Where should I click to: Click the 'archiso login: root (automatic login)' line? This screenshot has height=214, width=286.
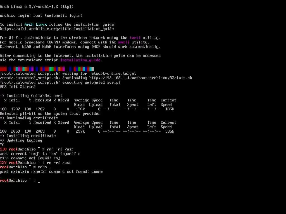[41, 16]
